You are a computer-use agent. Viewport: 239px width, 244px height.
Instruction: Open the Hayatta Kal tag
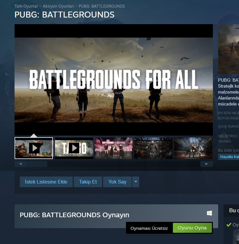click(x=228, y=157)
